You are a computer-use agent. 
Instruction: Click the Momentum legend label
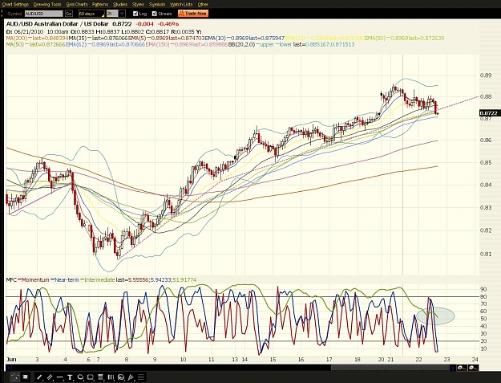click(35, 280)
